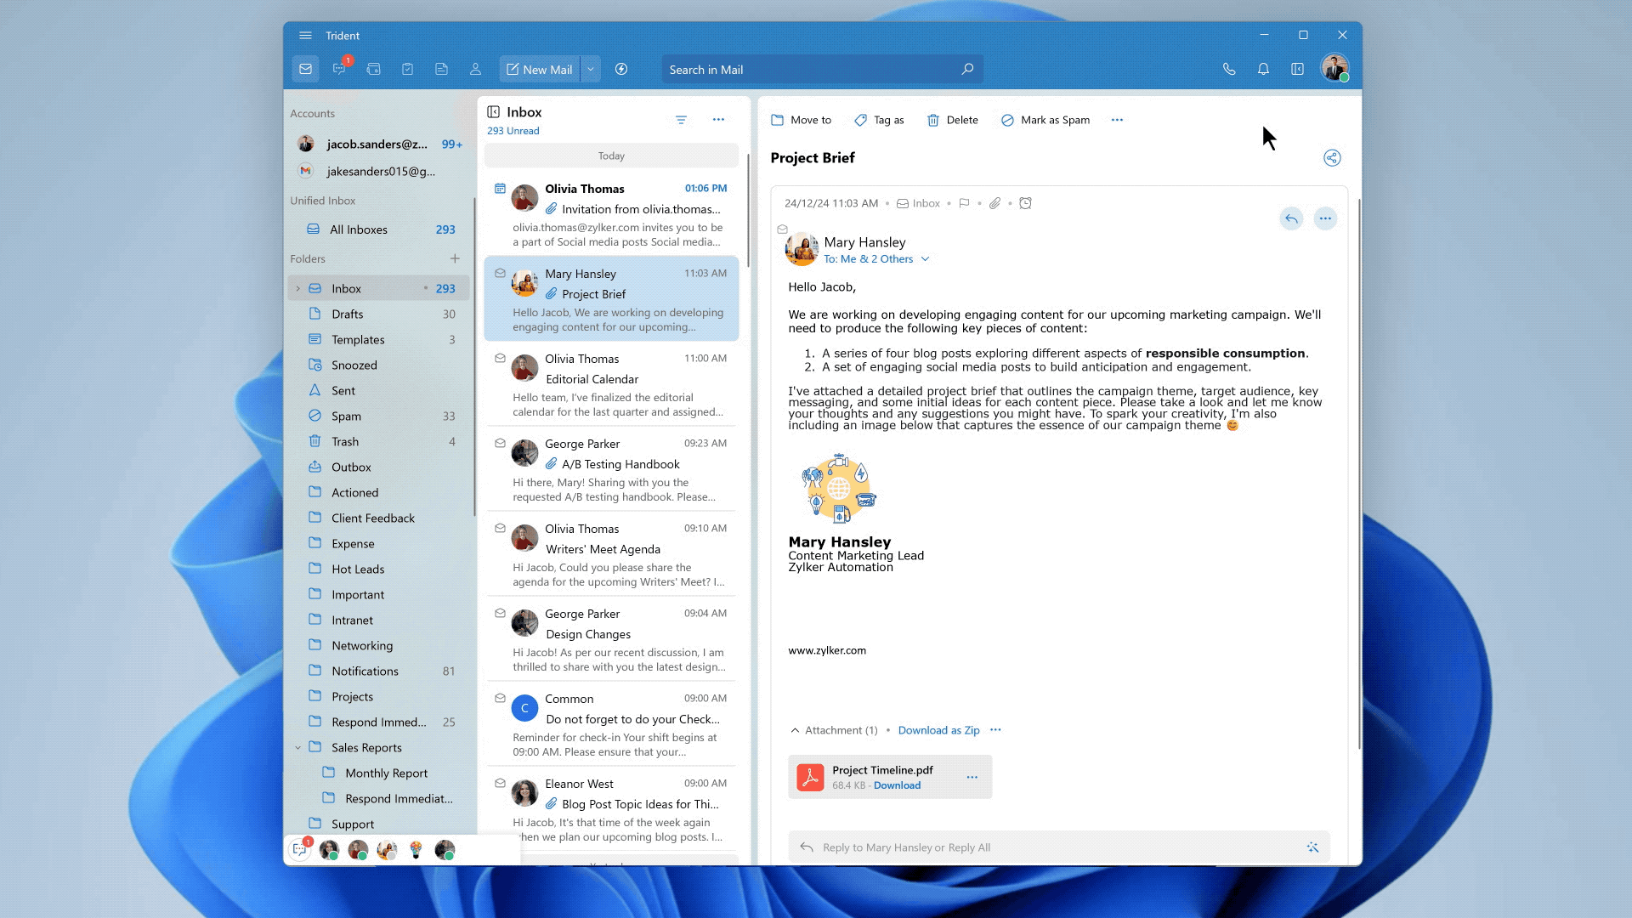Click the filter icon in the Inbox header
1632x918 pixels.
[x=681, y=120]
